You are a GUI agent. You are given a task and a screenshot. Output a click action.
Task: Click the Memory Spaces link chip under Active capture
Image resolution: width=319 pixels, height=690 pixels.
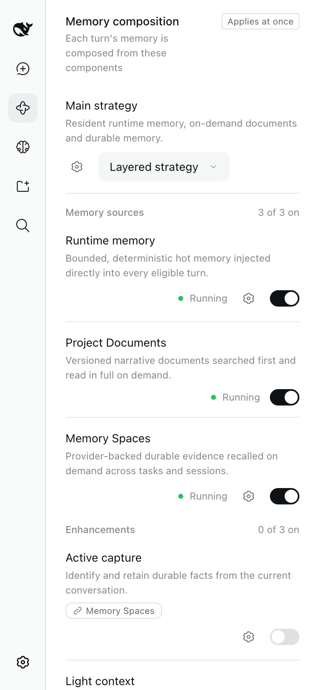[114, 611]
